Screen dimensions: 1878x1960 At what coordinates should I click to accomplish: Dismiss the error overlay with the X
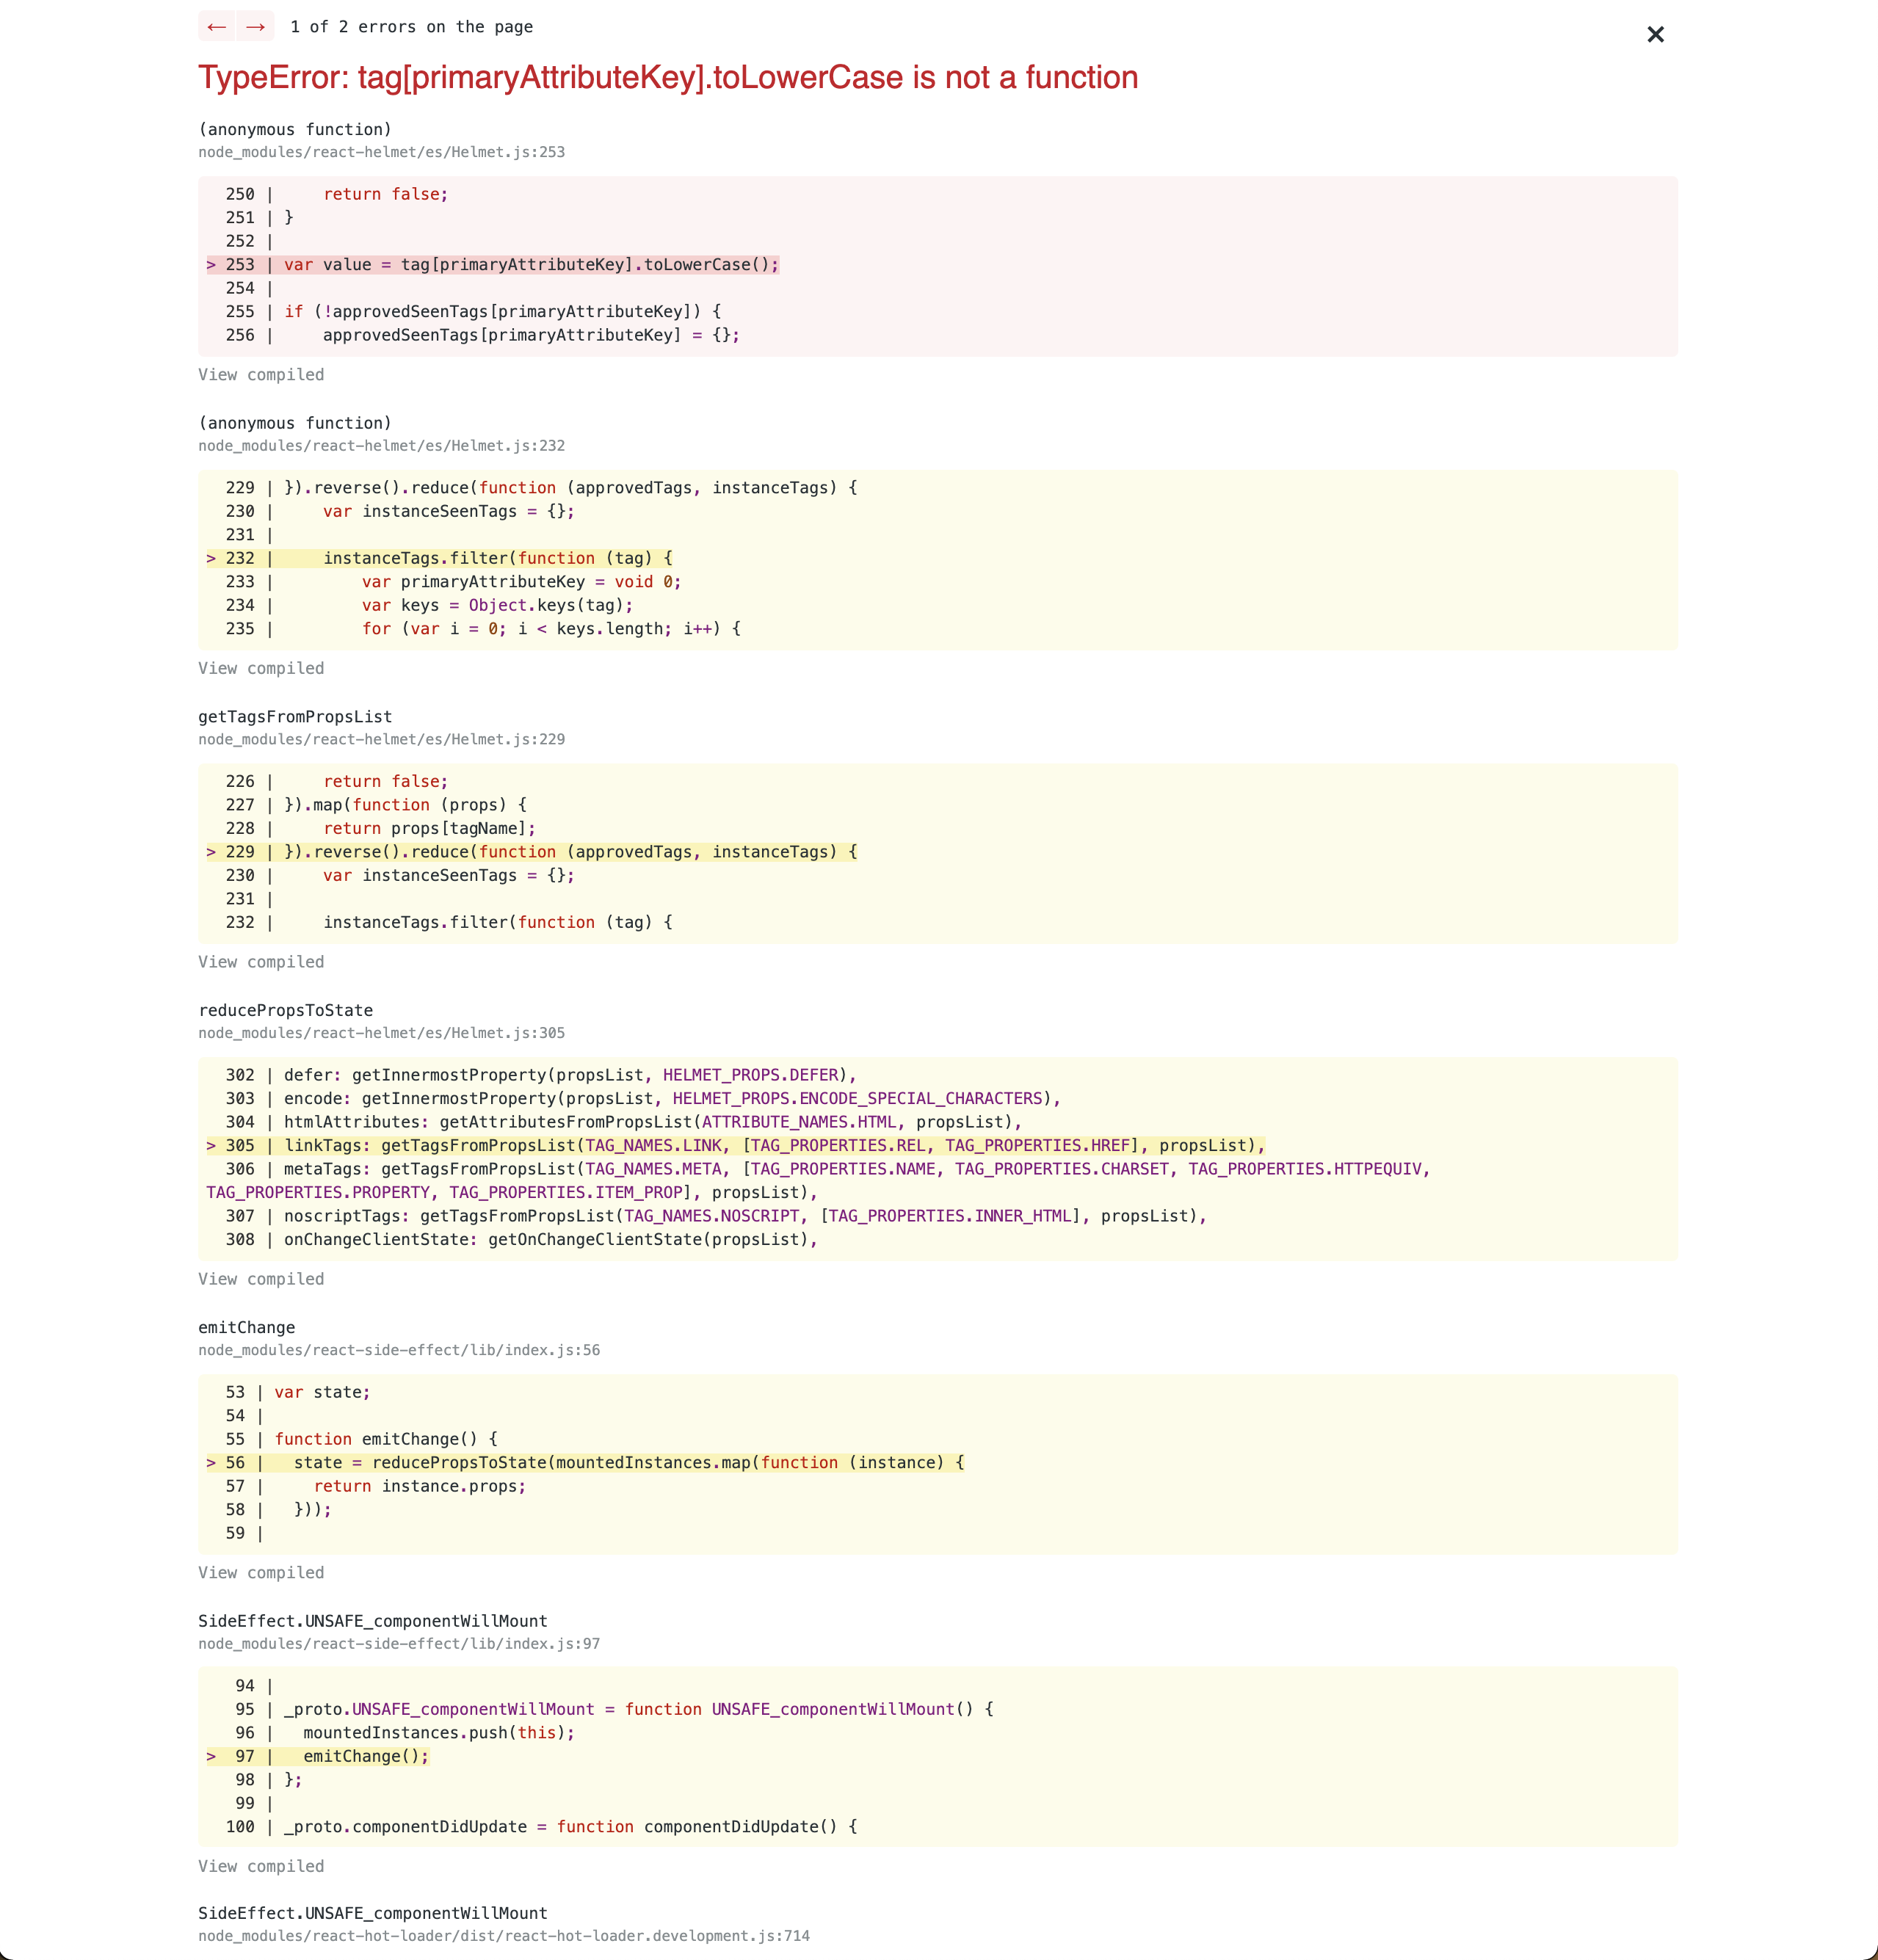(x=1655, y=35)
